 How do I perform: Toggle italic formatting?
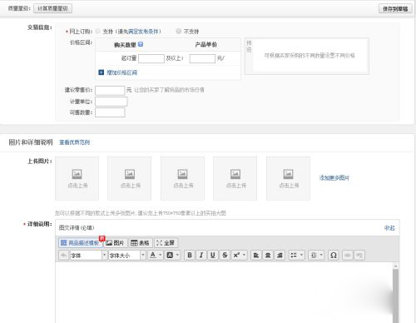tap(201, 256)
